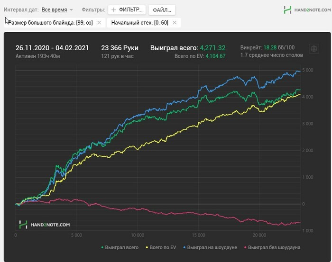Click the date range '26.11.2020 - 04.02.2021'
332x262 pixels.
coord(52,48)
